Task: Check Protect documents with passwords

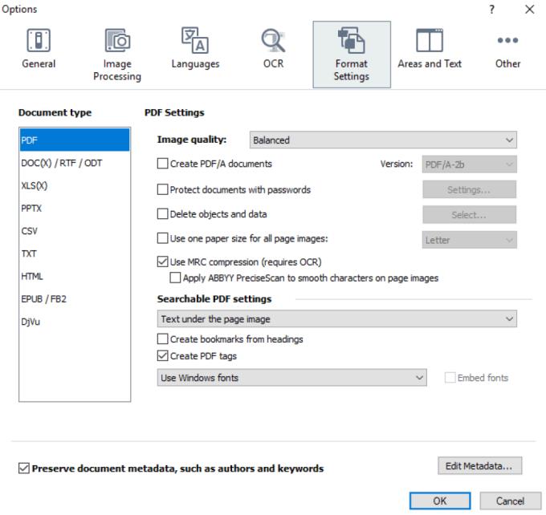Action: coord(163,190)
